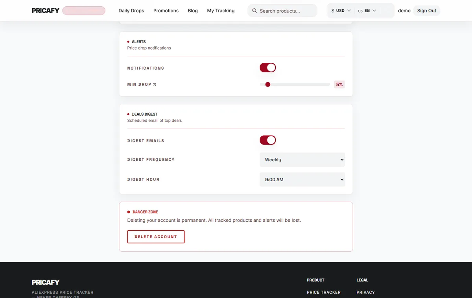Image resolution: width=472 pixels, height=298 pixels.
Task: Click the Deals Digest section heading
Action: tap(145, 114)
